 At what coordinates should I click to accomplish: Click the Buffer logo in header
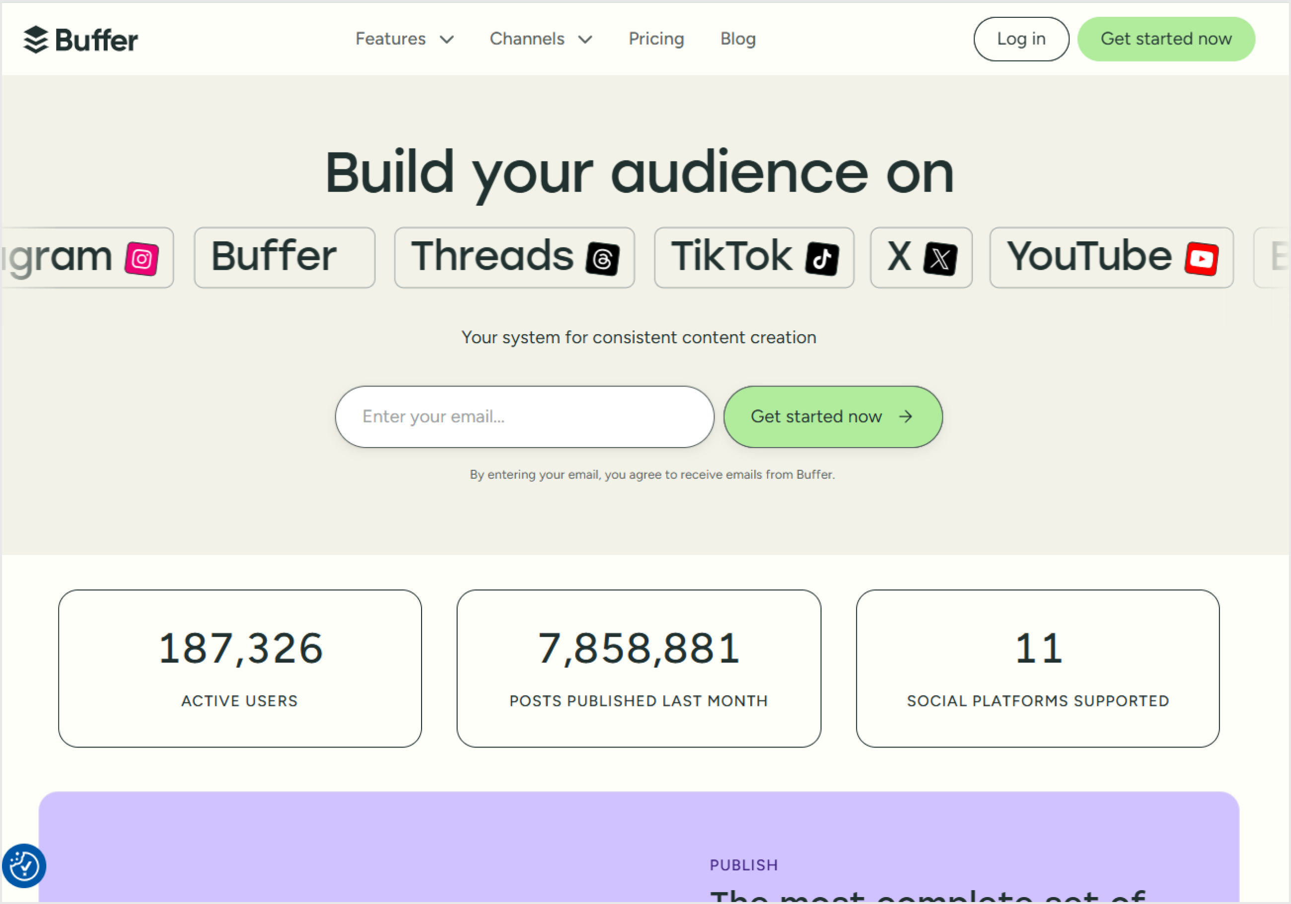(x=80, y=39)
